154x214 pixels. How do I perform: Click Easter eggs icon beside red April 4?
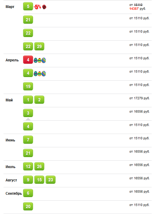pos(40,60)
